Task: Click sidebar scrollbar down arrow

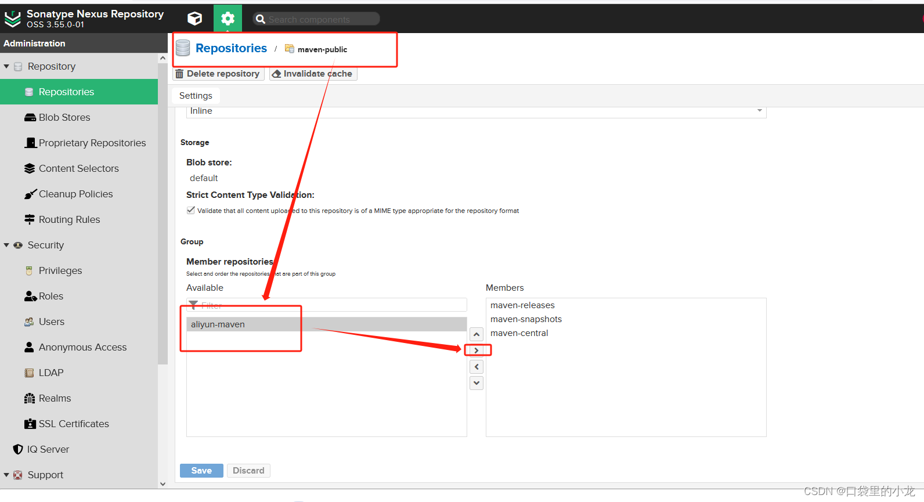Action: (163, 483)
